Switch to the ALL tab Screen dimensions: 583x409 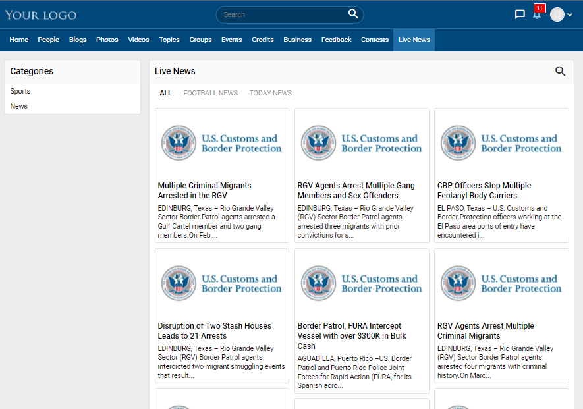165,93
